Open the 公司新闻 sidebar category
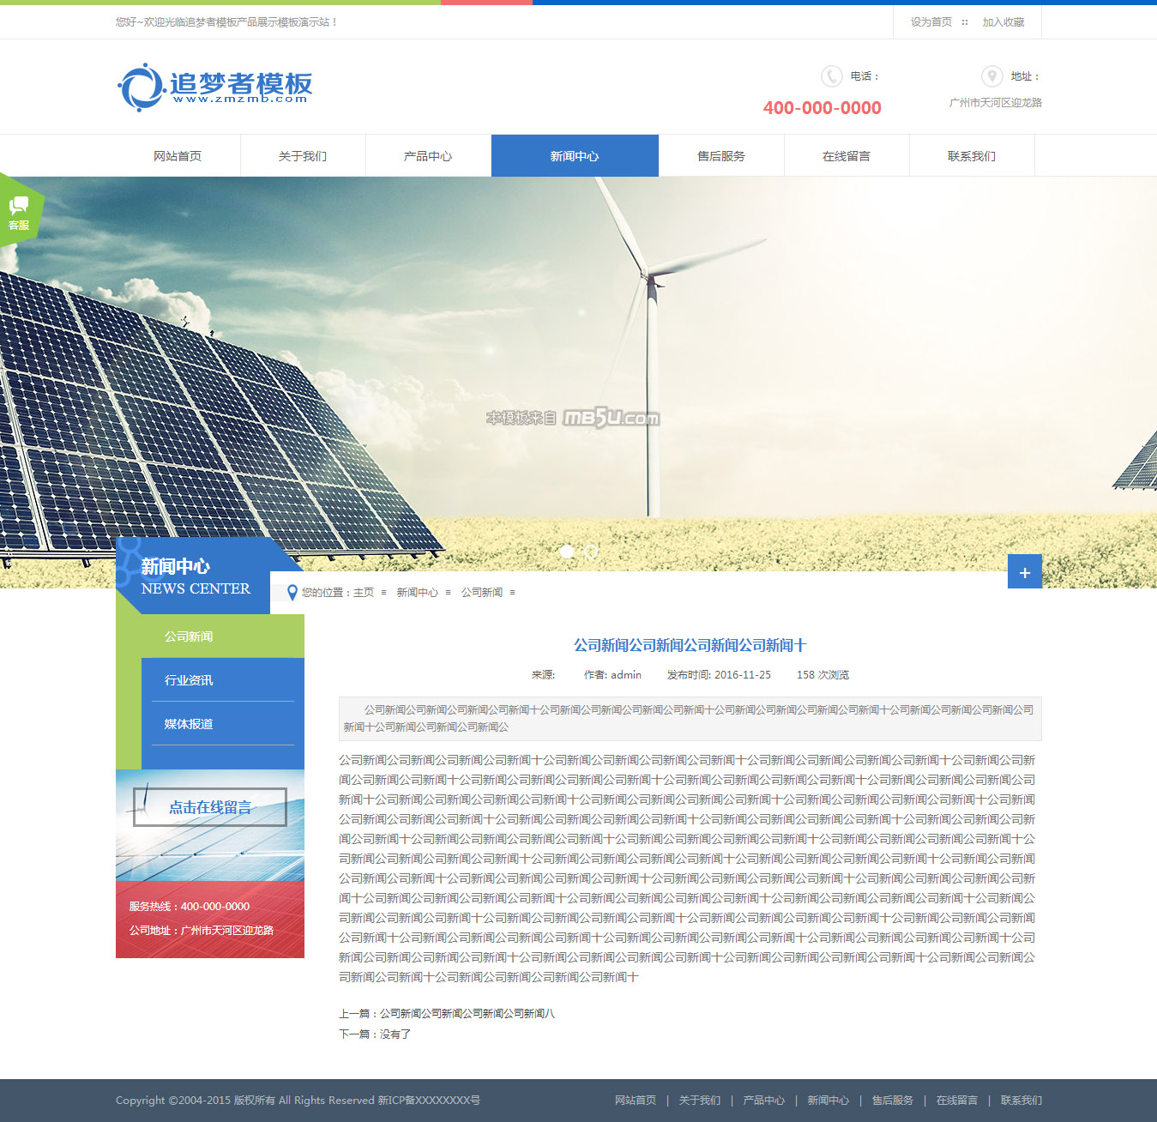The width and height of the screenshot is (1157, 1122). (x=189, y=636)
